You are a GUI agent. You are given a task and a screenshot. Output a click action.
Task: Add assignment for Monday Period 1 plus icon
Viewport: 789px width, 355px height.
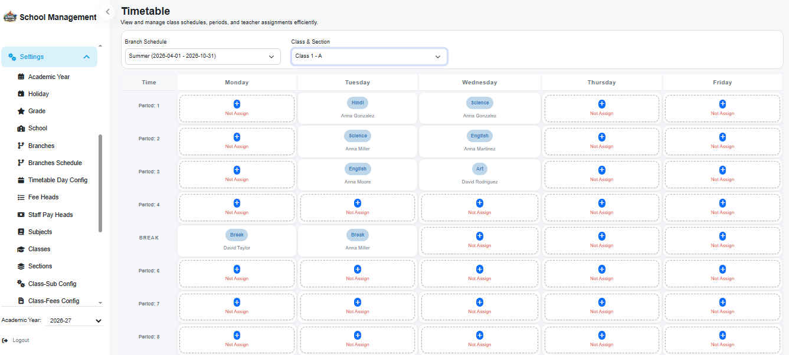[237, 104]
